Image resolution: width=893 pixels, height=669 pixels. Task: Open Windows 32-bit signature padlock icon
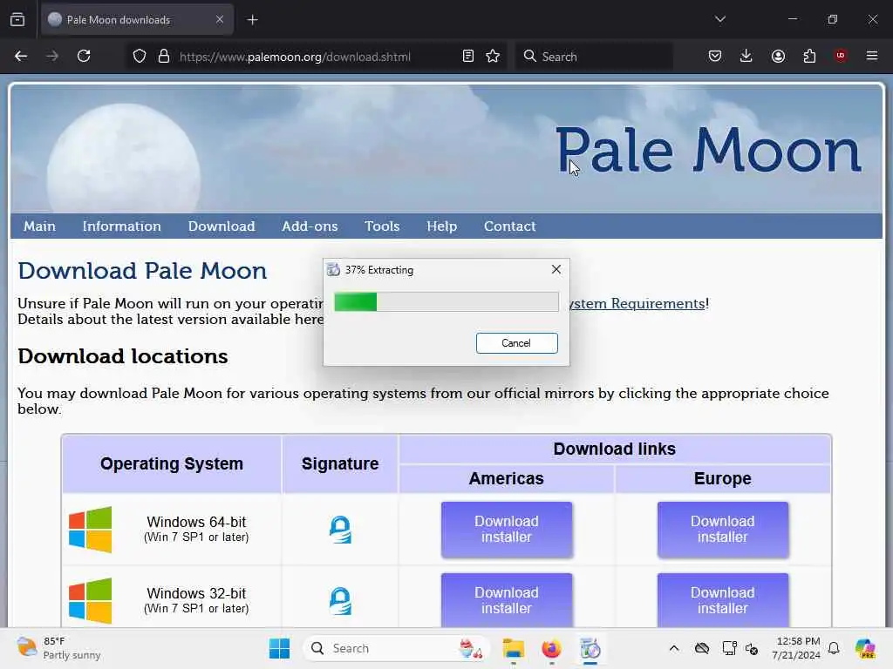pos(340,601)
